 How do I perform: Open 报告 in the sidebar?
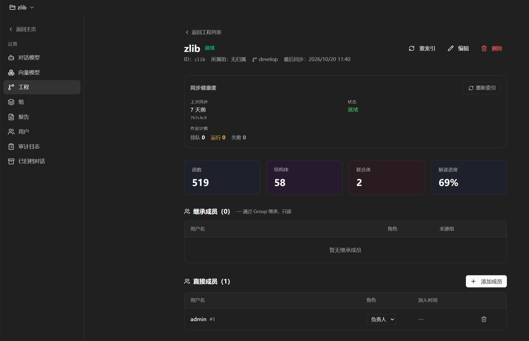click(42, 117)
